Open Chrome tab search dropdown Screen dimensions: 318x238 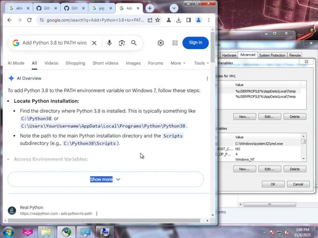pos(174,8)
